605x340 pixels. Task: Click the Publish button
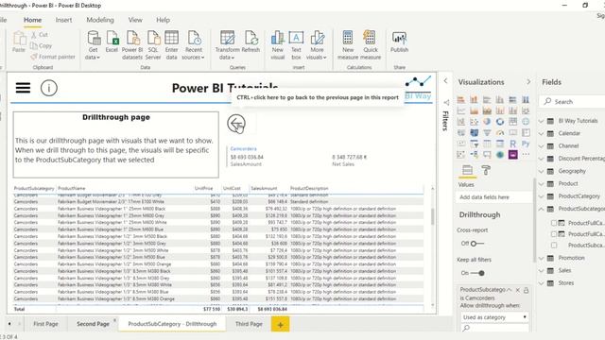coord(399,42)
